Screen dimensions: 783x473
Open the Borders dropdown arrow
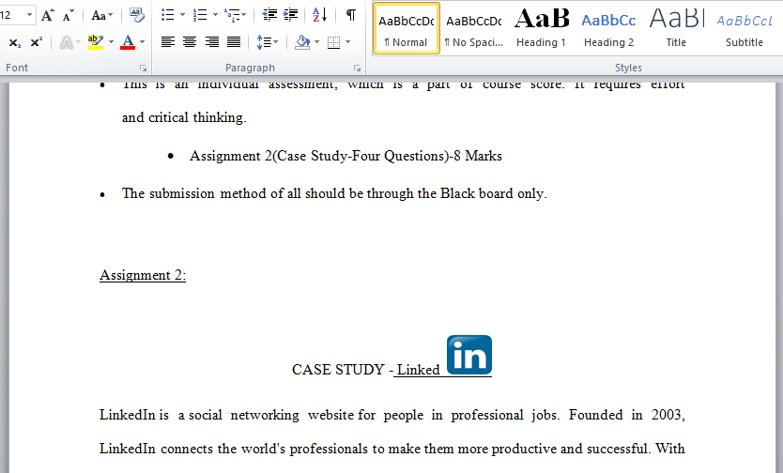pyautogui.click(x=348, y=42)
